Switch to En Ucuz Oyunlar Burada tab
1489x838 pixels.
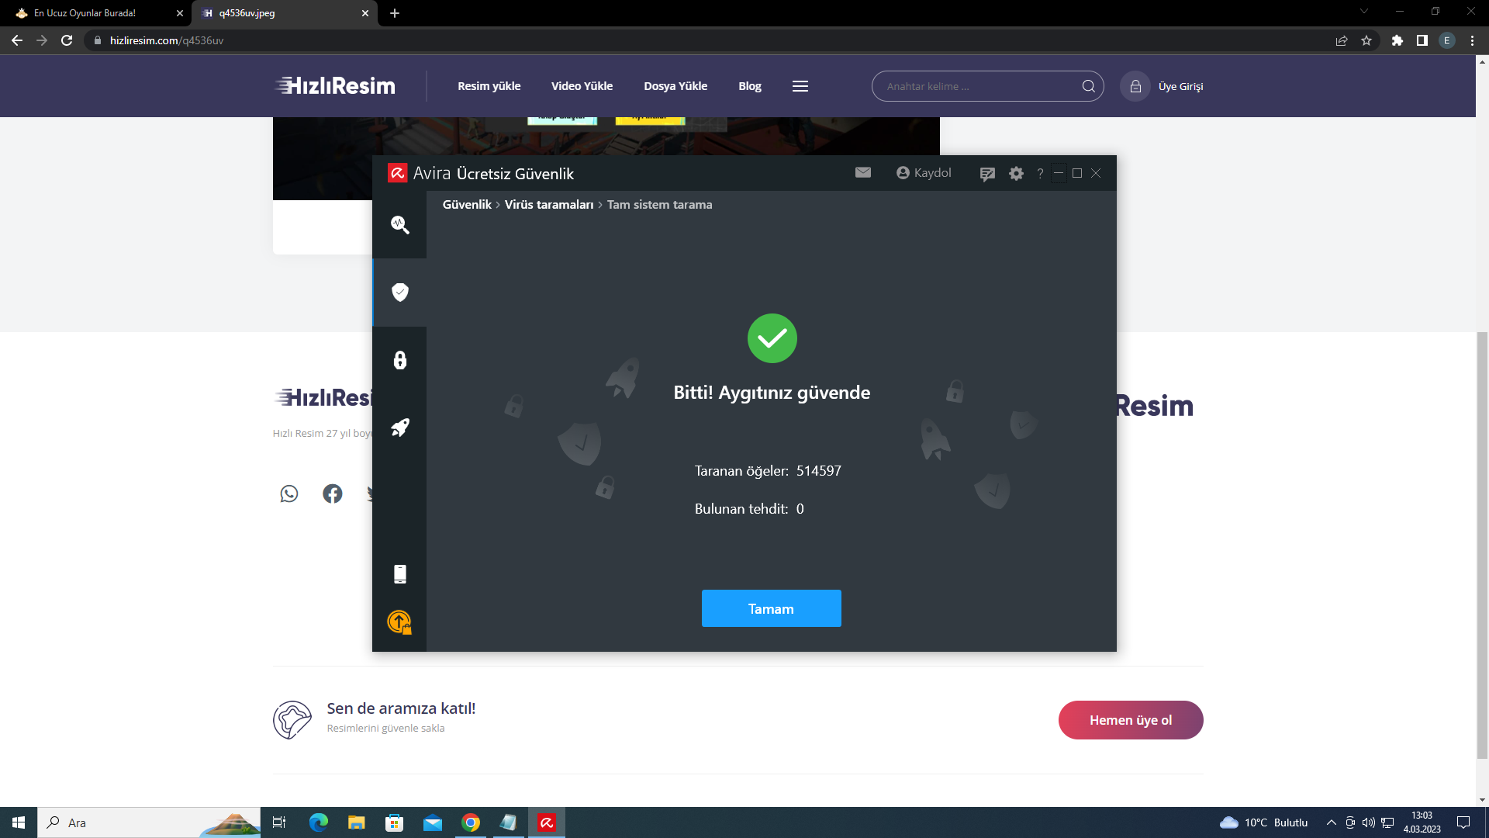(x=85, y=13)
